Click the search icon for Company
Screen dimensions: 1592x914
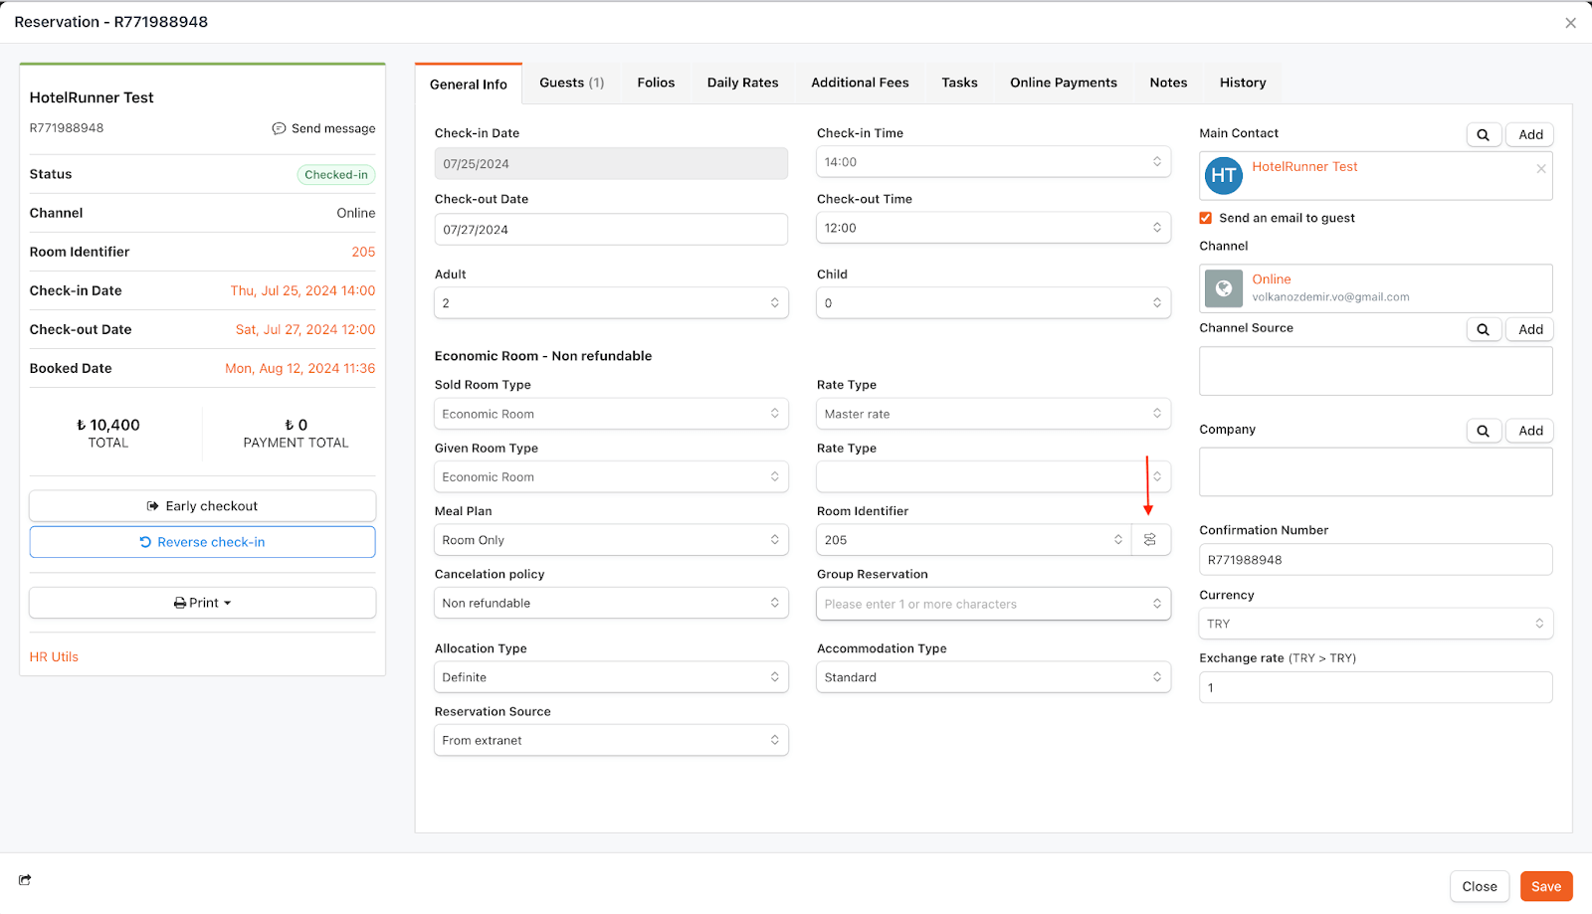click(1483, 432)
